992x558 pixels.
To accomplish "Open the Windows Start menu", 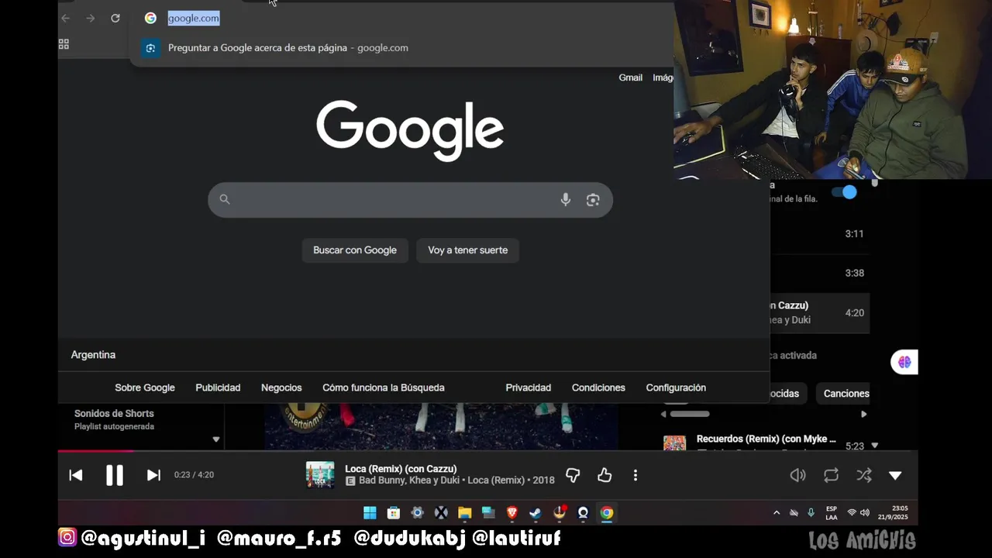I will pyautogui.click(x=370, y=512).
